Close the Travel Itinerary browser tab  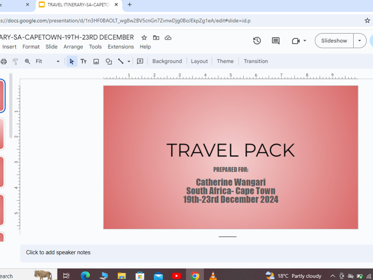(x=116, y=4)
